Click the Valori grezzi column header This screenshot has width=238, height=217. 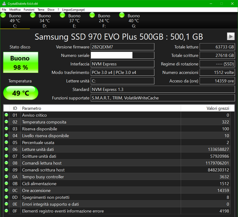click(x=206, y=108)
